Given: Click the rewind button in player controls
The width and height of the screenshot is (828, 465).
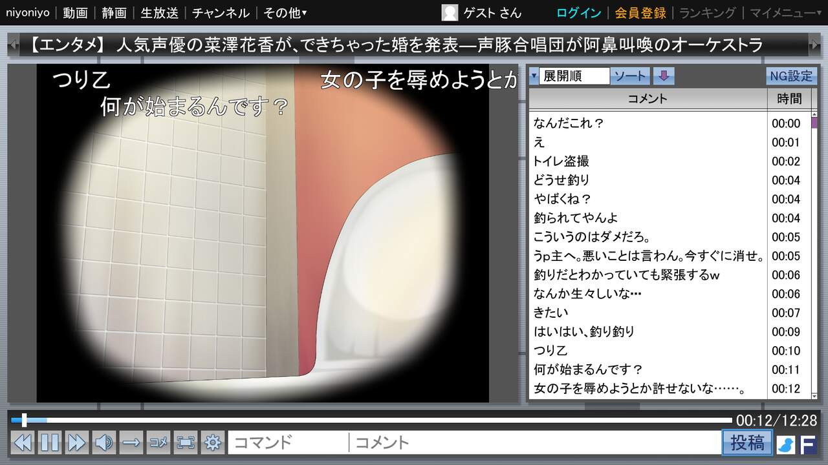Looking at the screenshot, I should point(23,442).
